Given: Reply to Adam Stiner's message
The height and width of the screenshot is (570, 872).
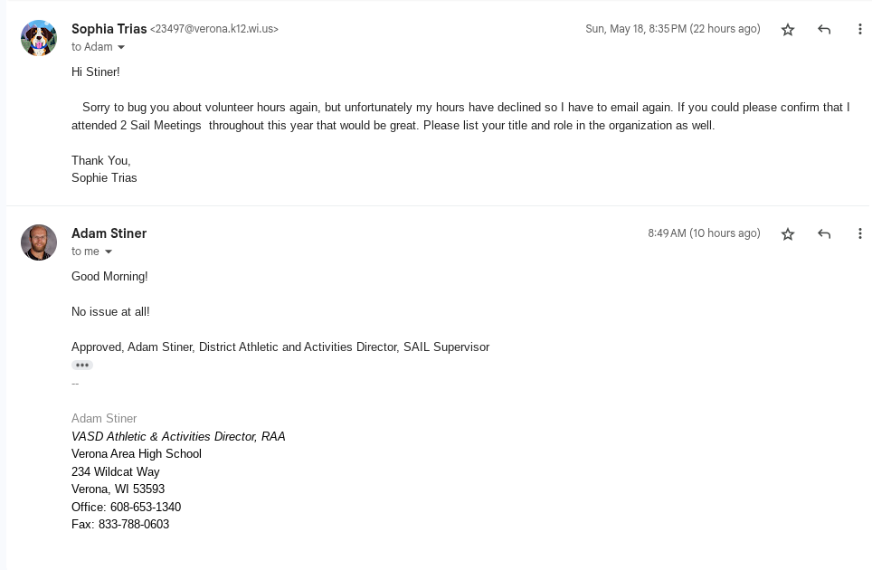Looking at the screenshot, I should click(x=824, y=234).
